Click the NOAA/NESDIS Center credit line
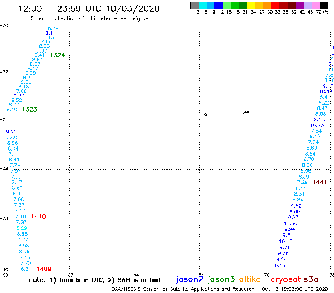The image size is (334, 293). pos(181,289)
